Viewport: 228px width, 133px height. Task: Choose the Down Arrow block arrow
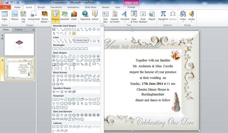point(66,76)
